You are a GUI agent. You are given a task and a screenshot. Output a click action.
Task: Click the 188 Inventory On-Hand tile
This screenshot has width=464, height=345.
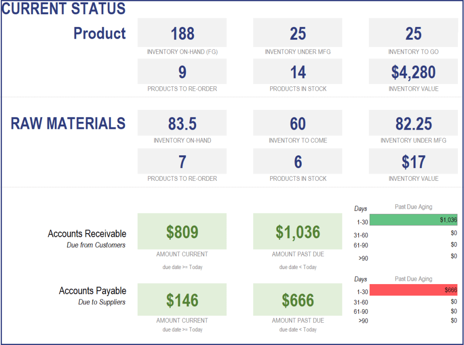182,33
